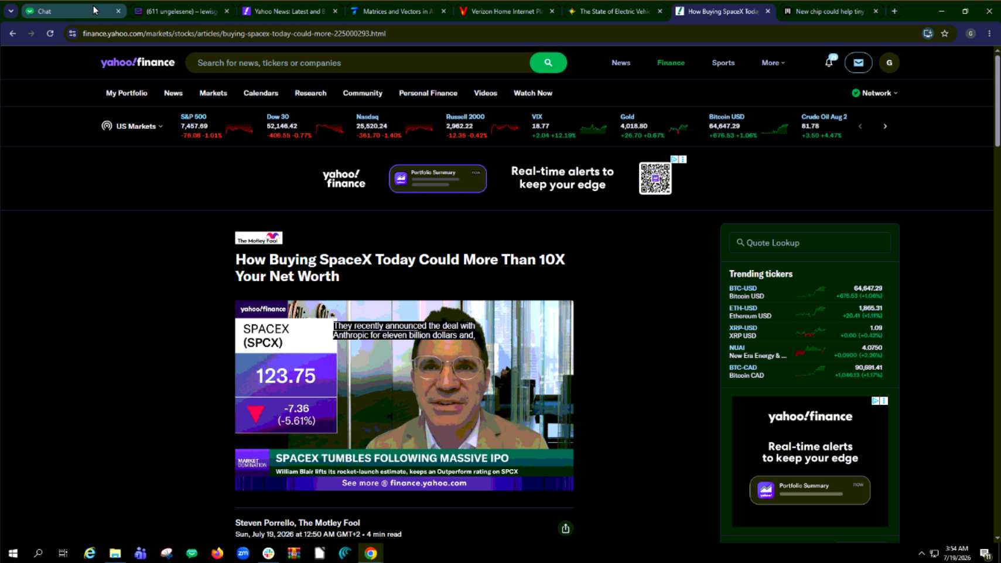Play the SpaceX video thumbnail
This screenshot has height=563, width=1001.
click(x=404, y=395)
